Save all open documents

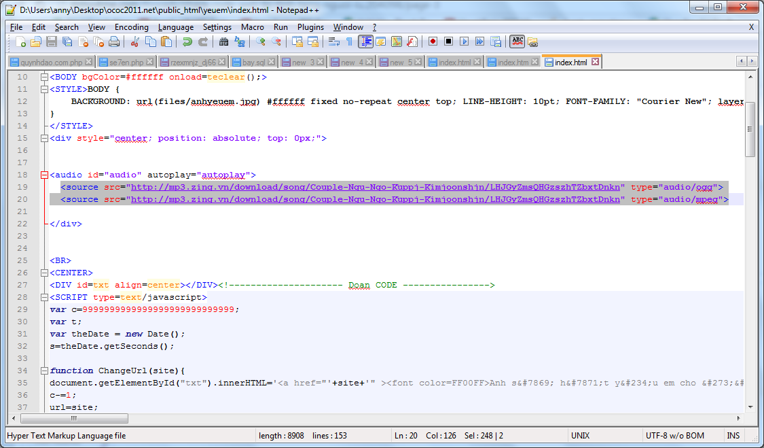click(67, 41)
